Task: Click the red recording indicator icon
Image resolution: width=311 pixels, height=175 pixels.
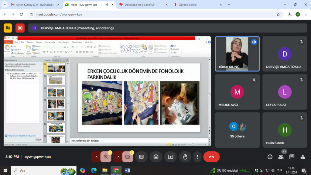Action: pyautogui.click(x=20, y=28)
